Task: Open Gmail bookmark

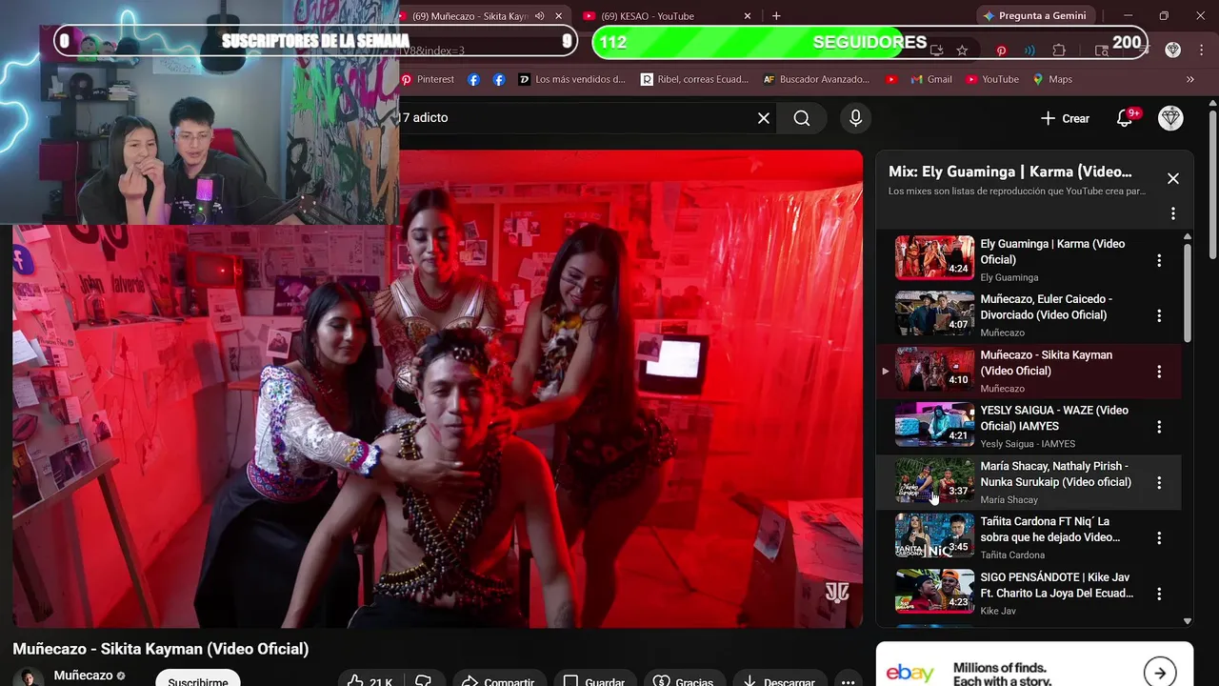Action: [931, 79]
